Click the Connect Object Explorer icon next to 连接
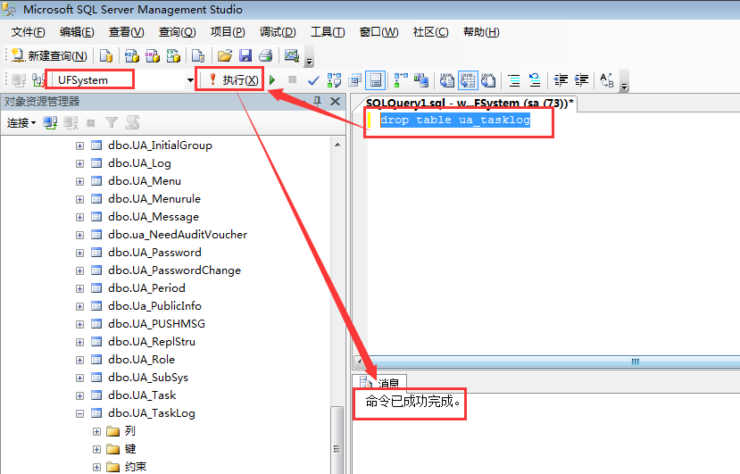The image size is (740, 474). pos(50,123)
